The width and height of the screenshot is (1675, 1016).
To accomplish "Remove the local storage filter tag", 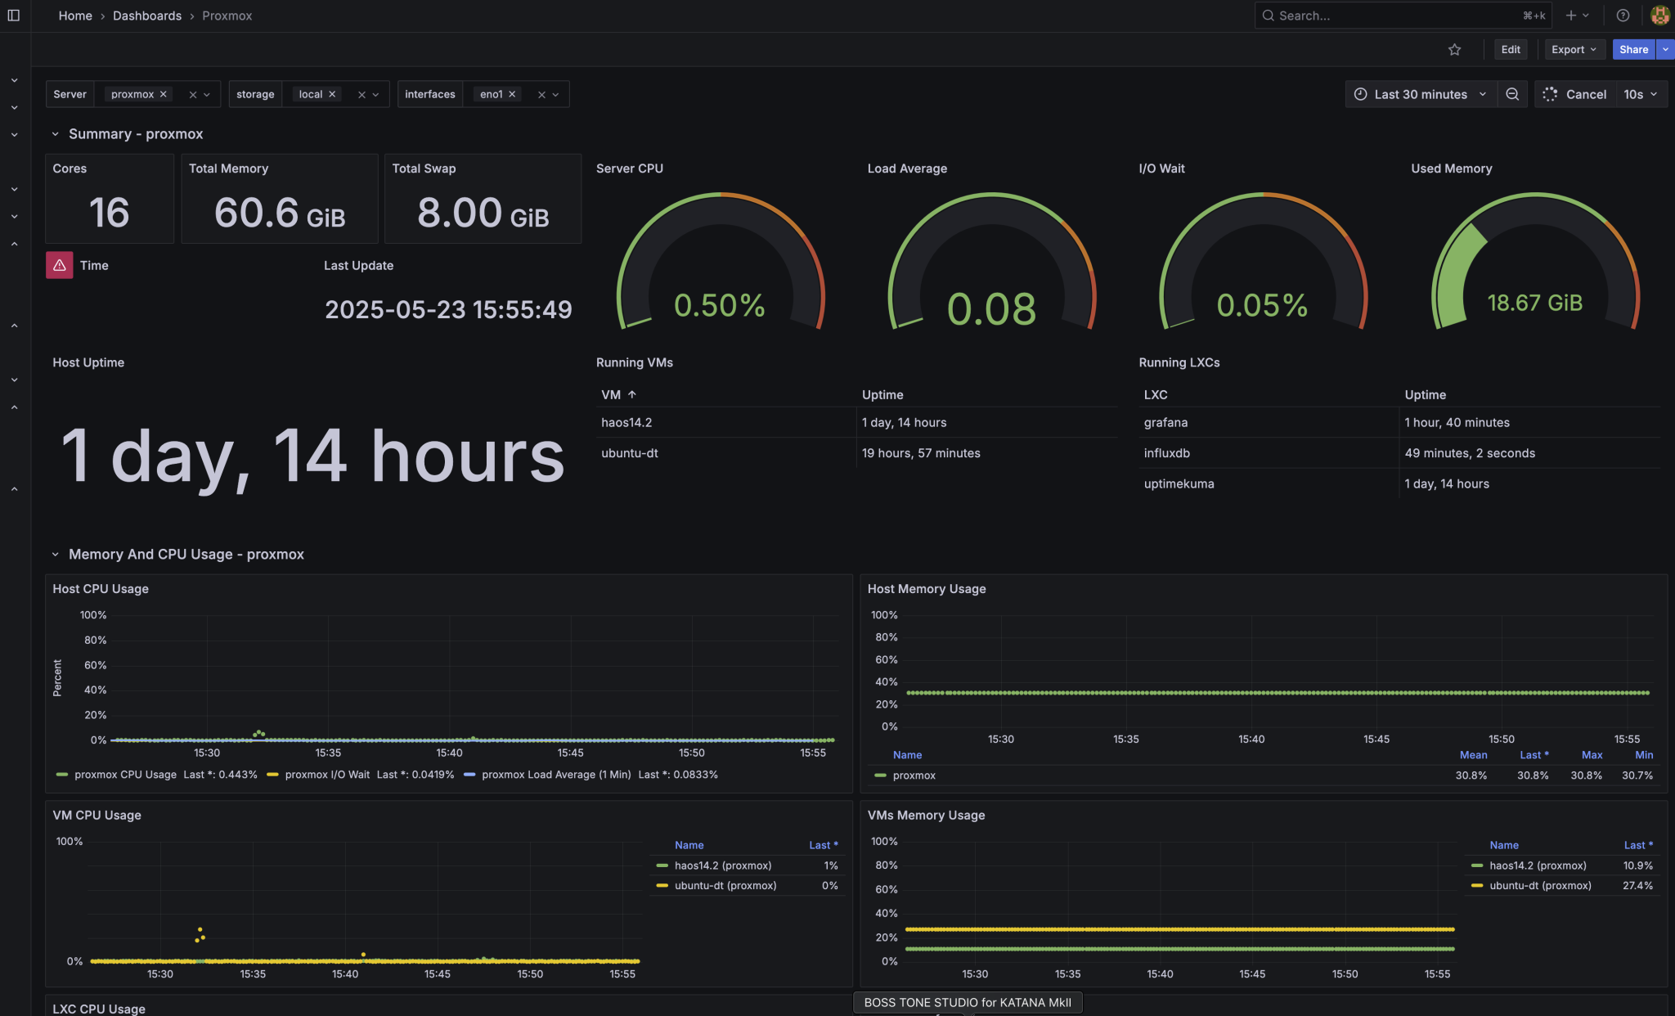I will coord(332,93).
